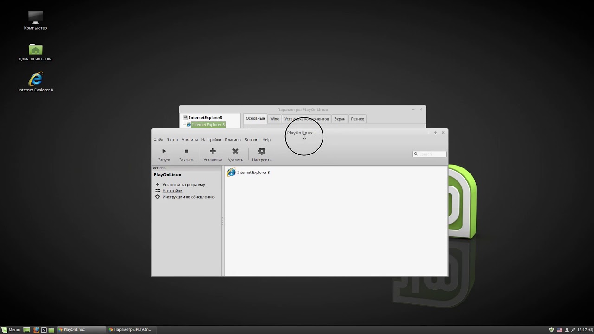Click the show desktop icon in taskbar
Screen dimensions: 594x334
(27, 330)
